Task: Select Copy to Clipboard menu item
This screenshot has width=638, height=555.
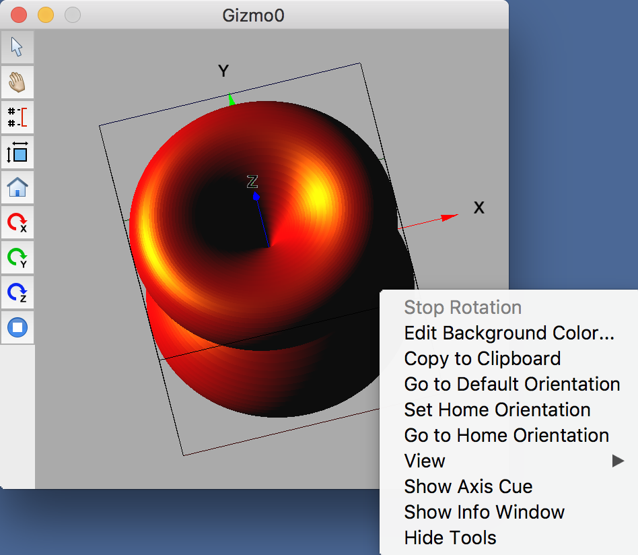Action: (x=482, y=359)
